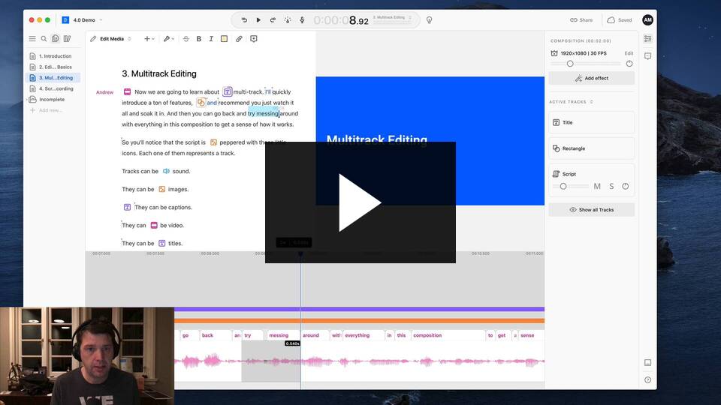Click the lightbulb tips icon
Screen dimensions: 721x405
[429, 19]
